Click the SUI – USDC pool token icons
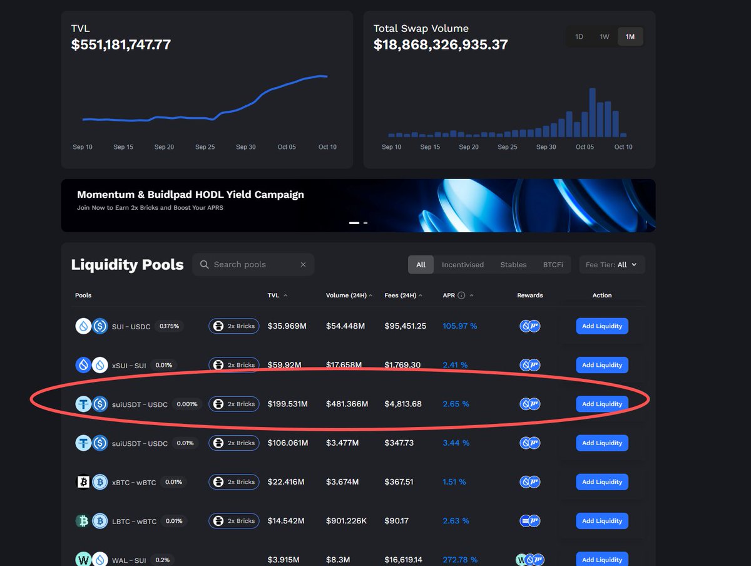751x566 pixels. click(91, 326)
